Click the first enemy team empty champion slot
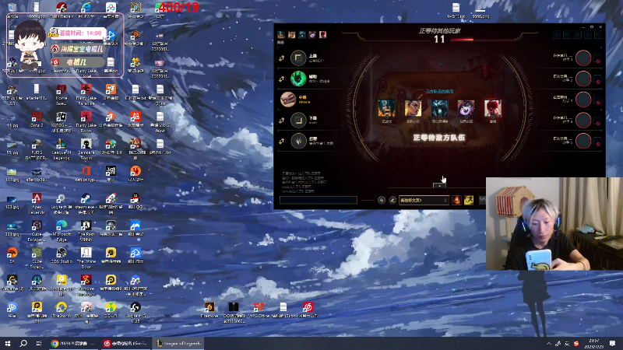The image size is (623, 350). point(583,58)
